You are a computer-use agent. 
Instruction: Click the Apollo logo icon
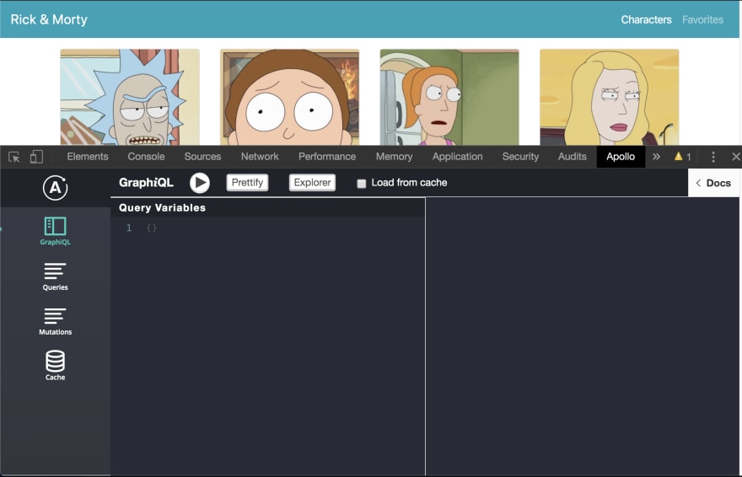point(56,188)
